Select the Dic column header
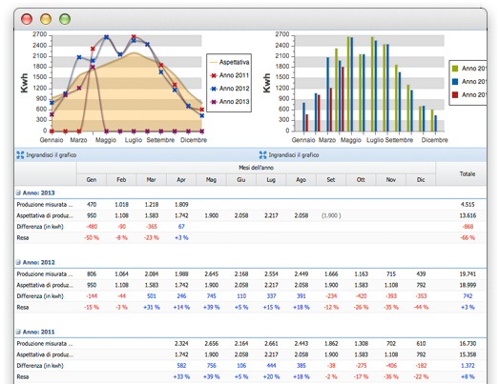499x384 pixels. (421, 179)
